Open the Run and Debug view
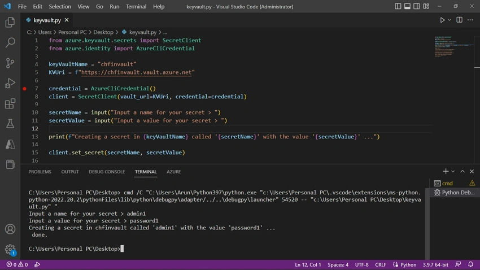Screen dimensions: 480x270 pyautogui.click(x=10, y=83)
